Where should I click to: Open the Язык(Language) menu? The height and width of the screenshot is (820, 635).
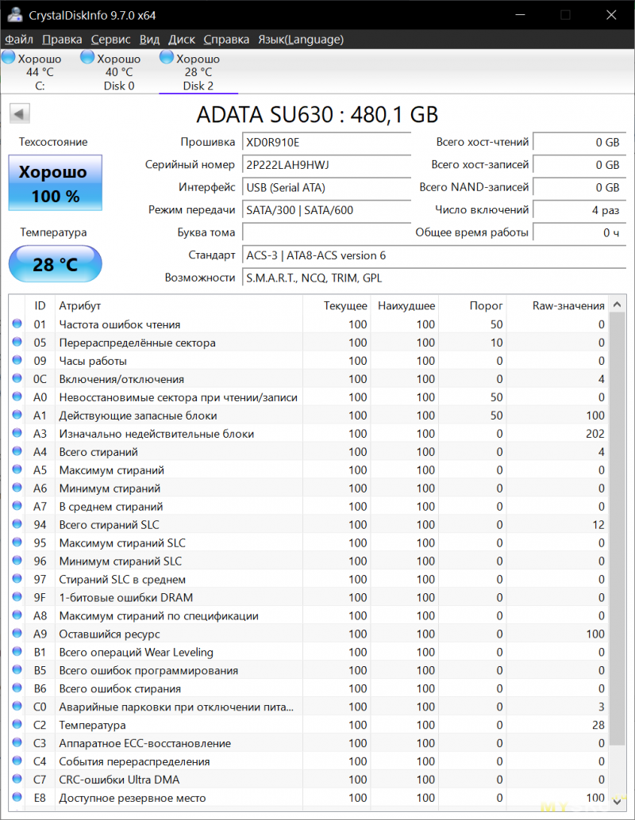point(301,40)
